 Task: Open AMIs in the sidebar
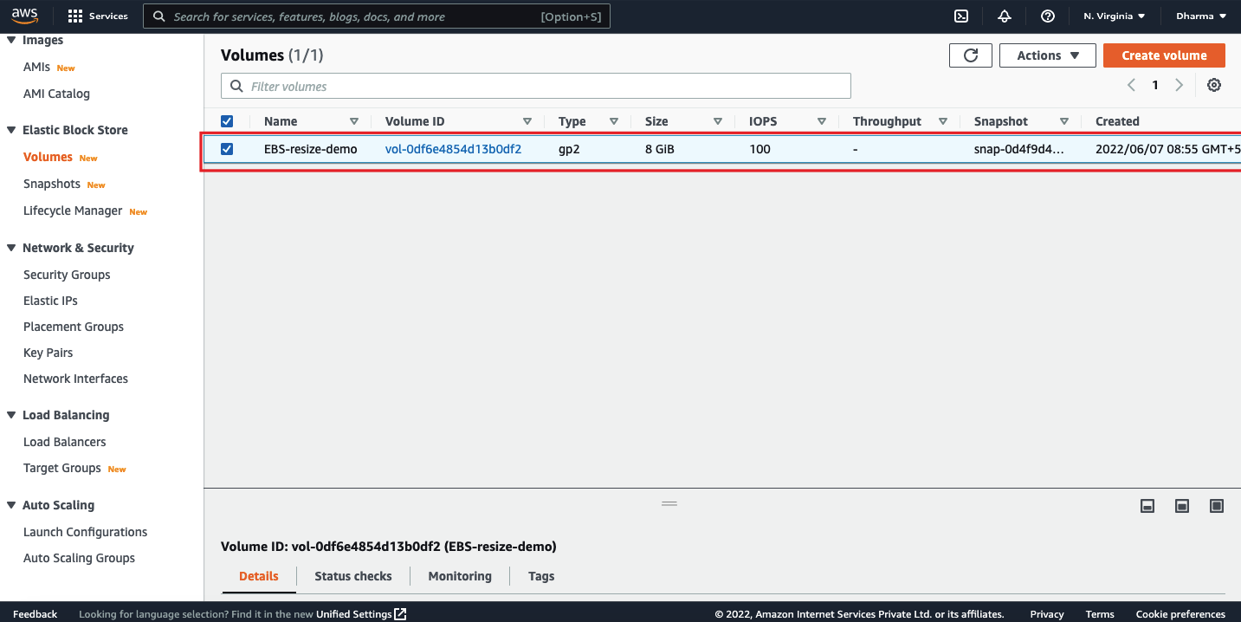(x=36, y=67)
